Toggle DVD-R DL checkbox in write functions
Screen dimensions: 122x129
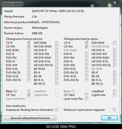tap(87, 69)
